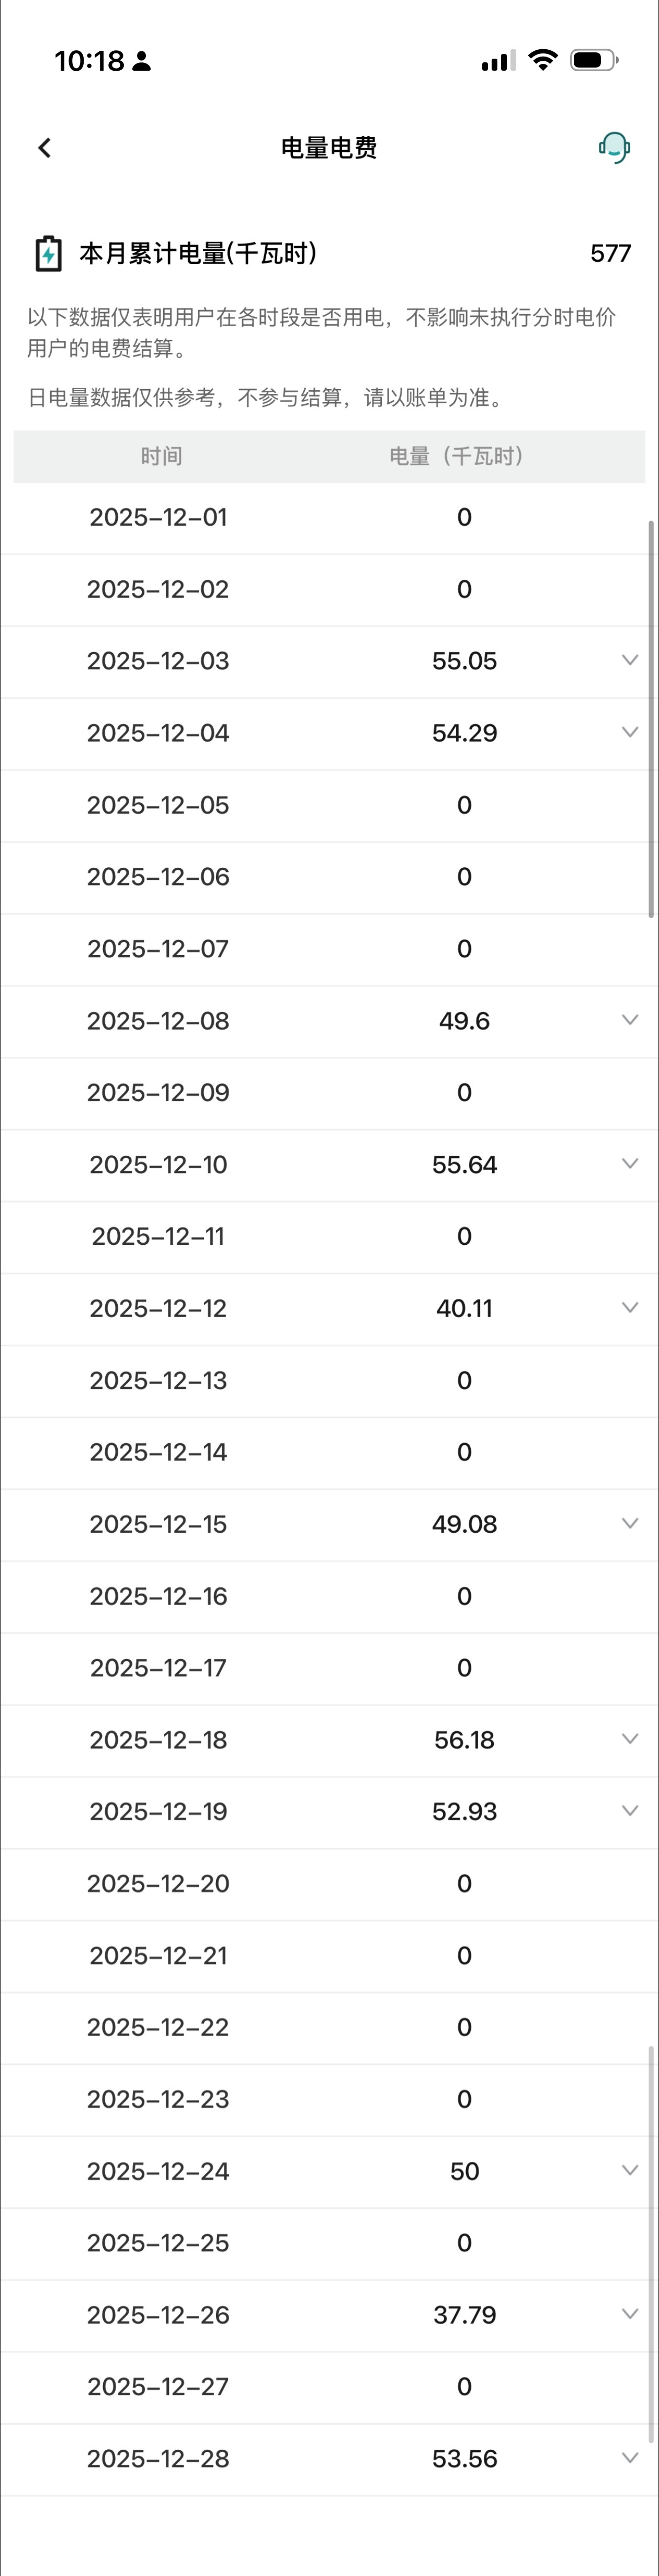
Task: Expand the 2025-12-19 usage details
Action: point(629,1811)
